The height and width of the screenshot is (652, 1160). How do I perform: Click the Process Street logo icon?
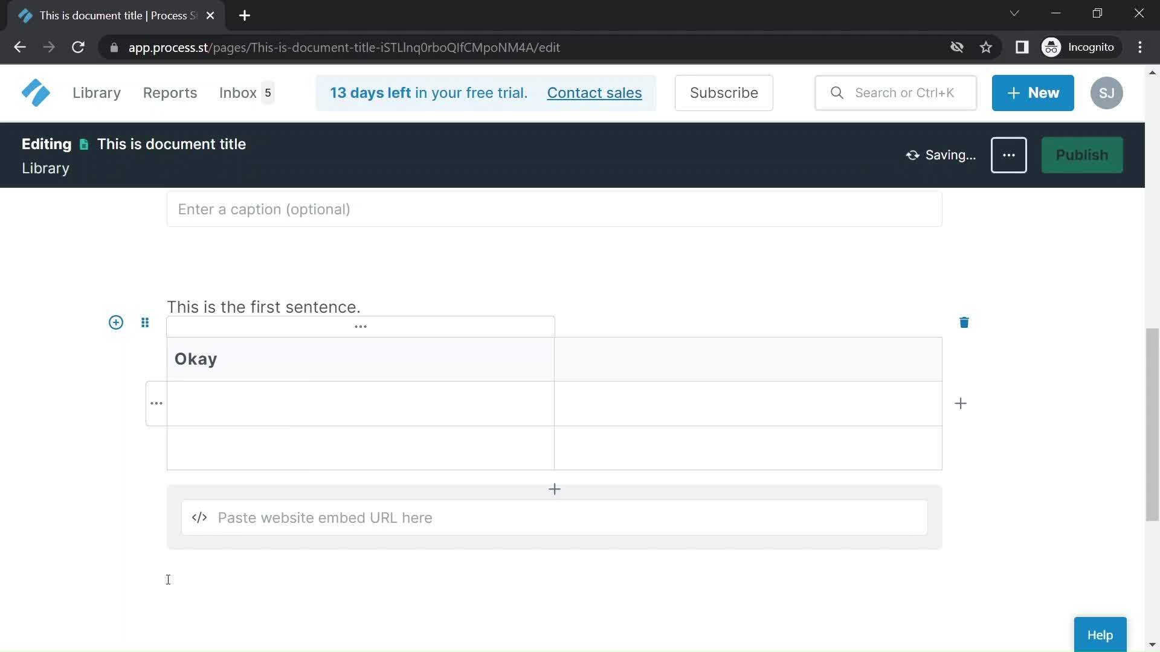36,92
